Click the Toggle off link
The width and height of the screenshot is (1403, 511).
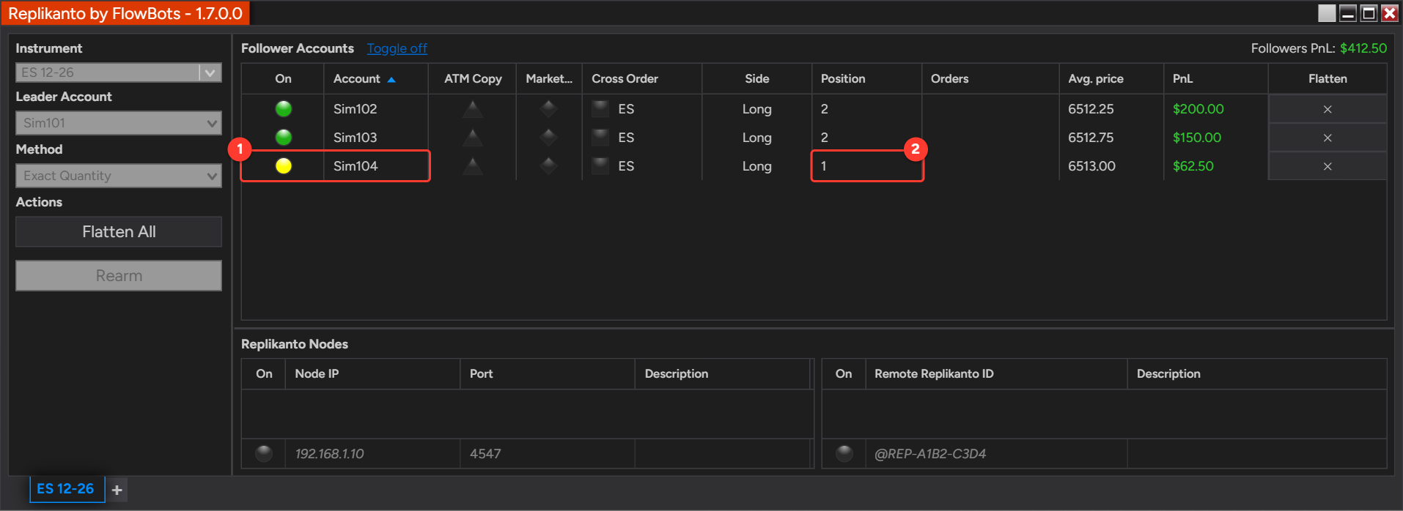click(x=397, y=48)
